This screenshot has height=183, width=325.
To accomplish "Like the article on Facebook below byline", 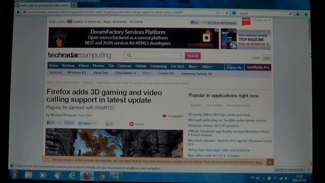I will tap(51, 123).
